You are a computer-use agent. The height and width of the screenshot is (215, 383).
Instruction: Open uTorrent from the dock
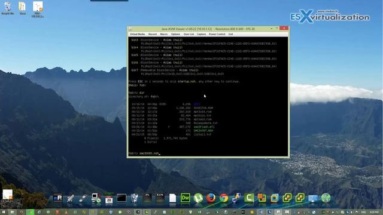[198, 198]
